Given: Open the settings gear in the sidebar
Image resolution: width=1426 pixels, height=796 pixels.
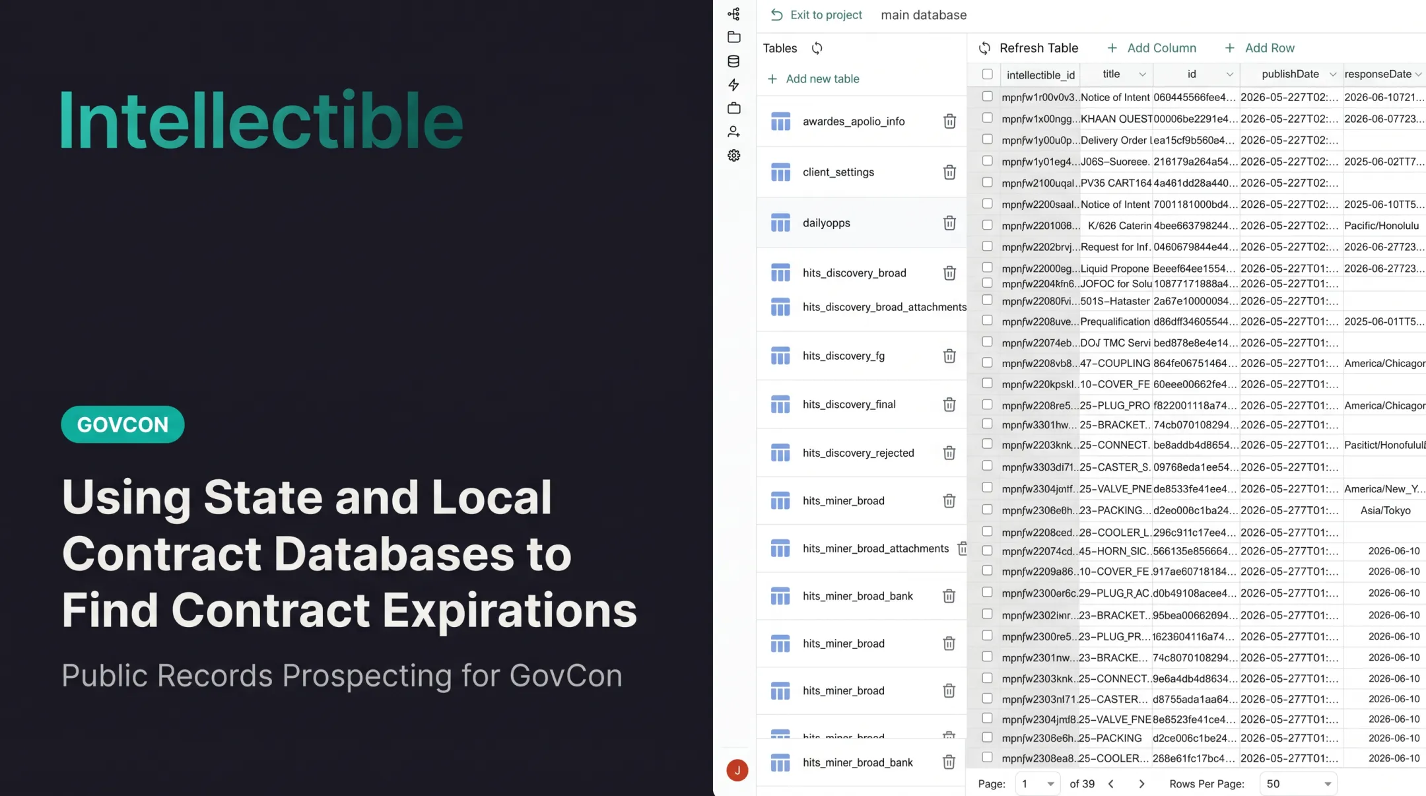Looking at the screenshot, I should tap(733, 155).
